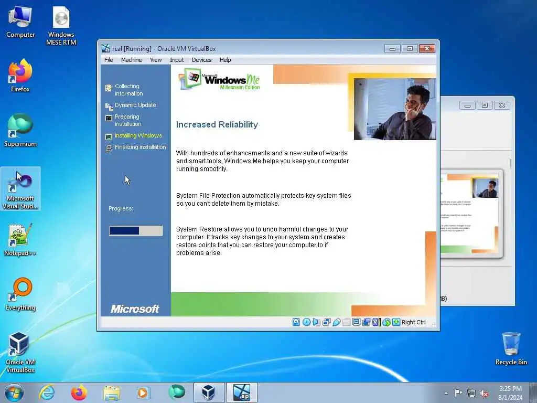Click the mouse integration status icon
This screenshot has height=403, width=537.
point(386,322)
